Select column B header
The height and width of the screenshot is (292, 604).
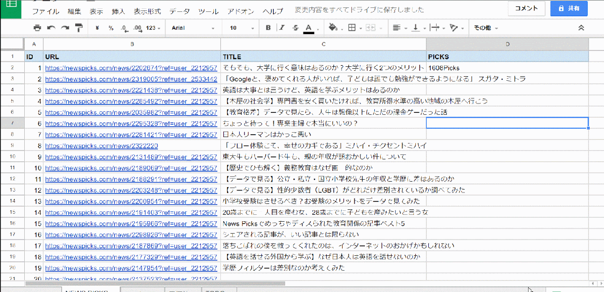click(132, 44)
